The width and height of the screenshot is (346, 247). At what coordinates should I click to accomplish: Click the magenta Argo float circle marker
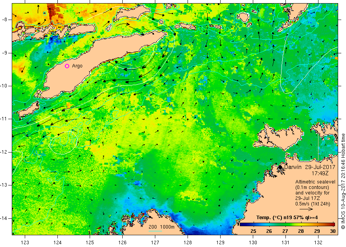pyautogui.click(x=67, y=66)
